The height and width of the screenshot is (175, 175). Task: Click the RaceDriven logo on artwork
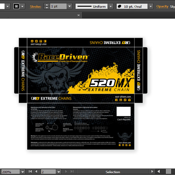60,57
